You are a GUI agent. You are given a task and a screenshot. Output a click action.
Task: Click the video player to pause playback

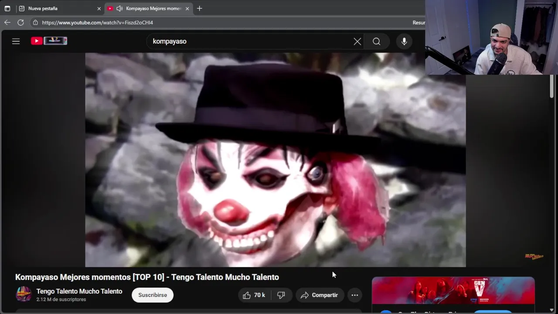tap(275, 160)
